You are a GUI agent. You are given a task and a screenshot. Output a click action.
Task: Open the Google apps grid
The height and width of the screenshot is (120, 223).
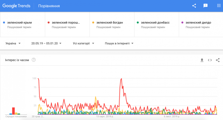pyautogui.click(x=218, y=6)
